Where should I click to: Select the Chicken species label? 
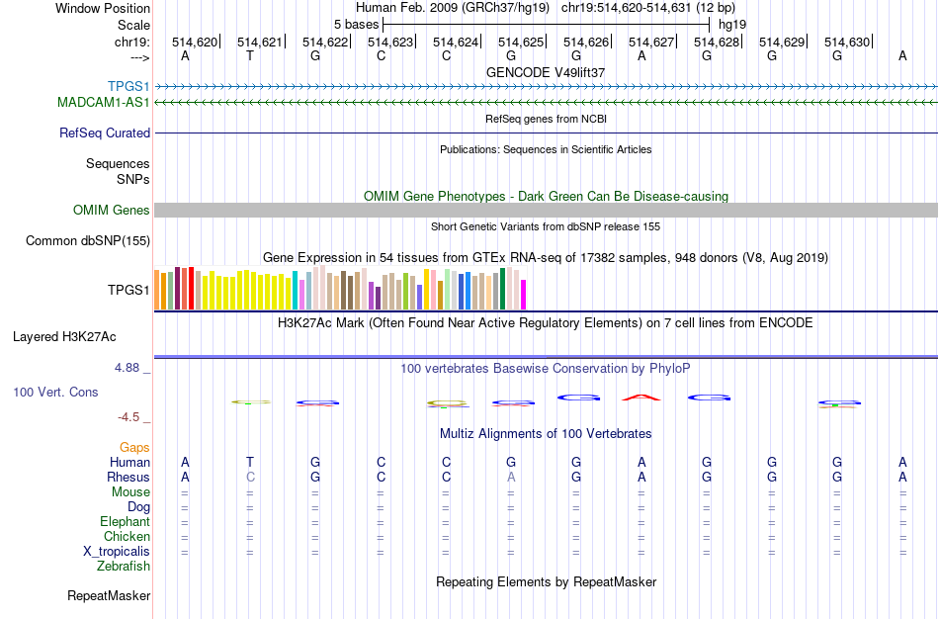click(x=127, y=536)
